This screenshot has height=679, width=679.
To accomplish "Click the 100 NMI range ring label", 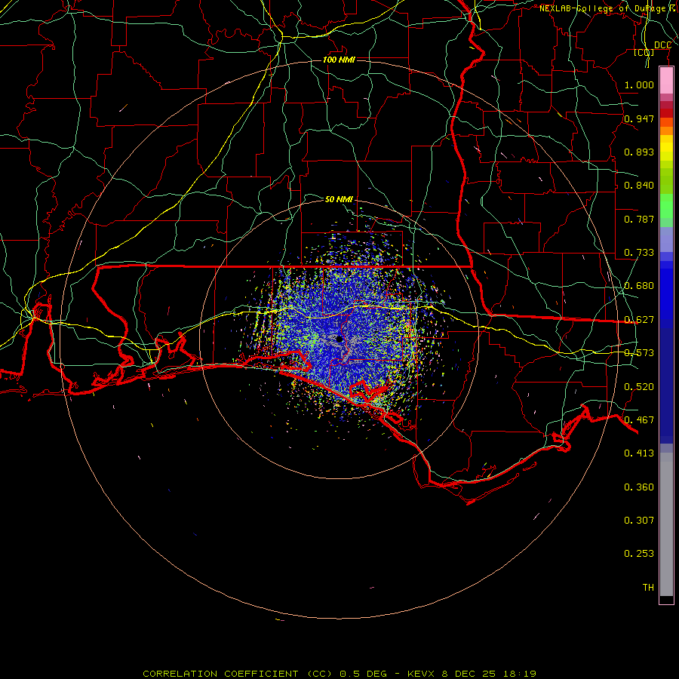I will [339, 60].
